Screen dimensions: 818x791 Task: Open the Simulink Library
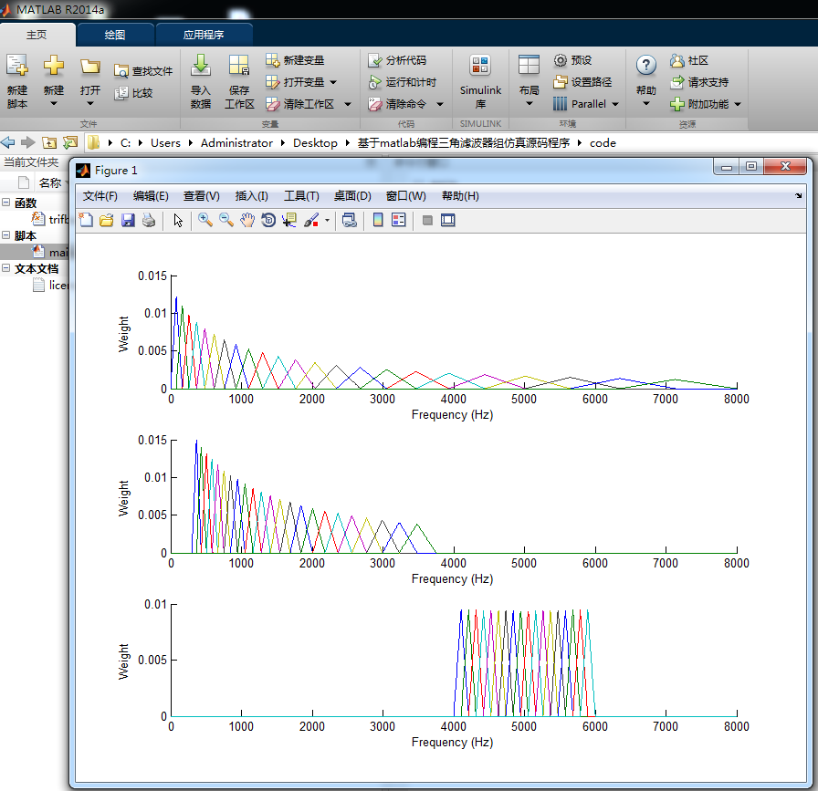tap(480, 82)
